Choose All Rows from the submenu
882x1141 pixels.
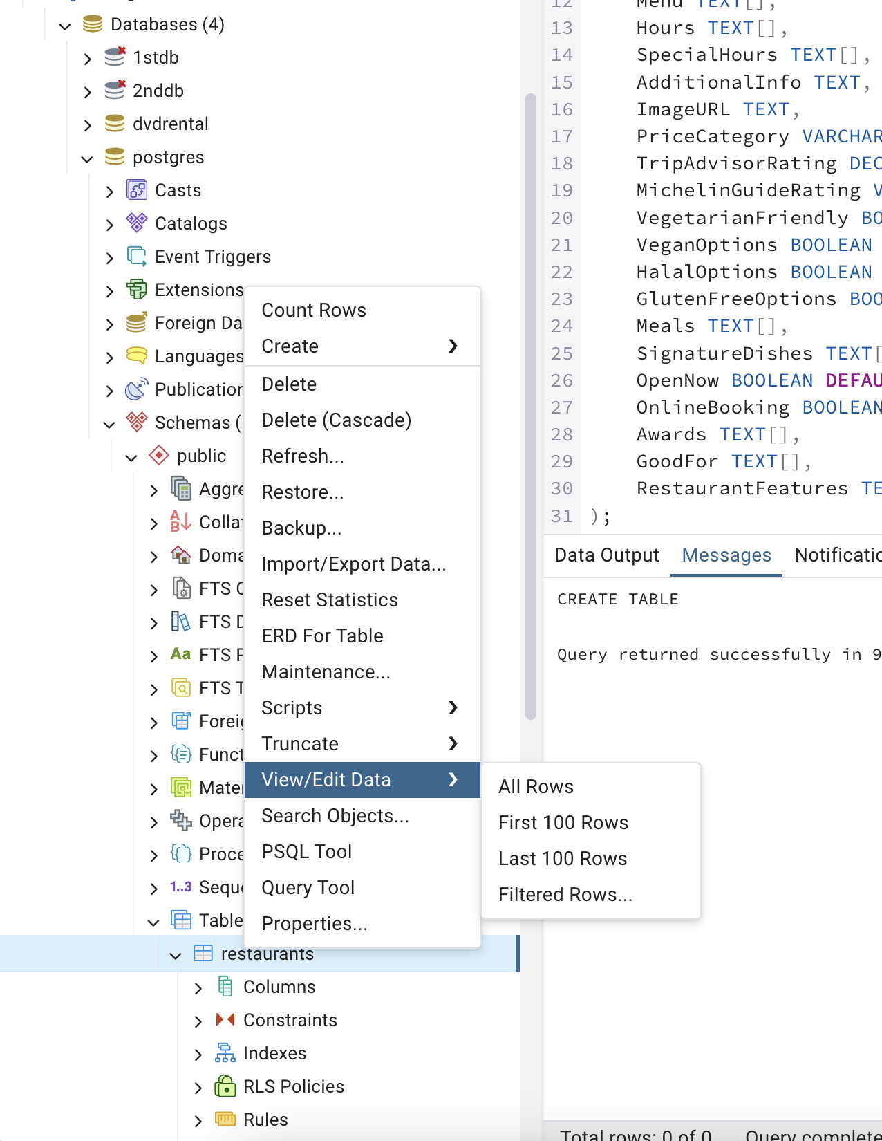click(x=536, y=786)
